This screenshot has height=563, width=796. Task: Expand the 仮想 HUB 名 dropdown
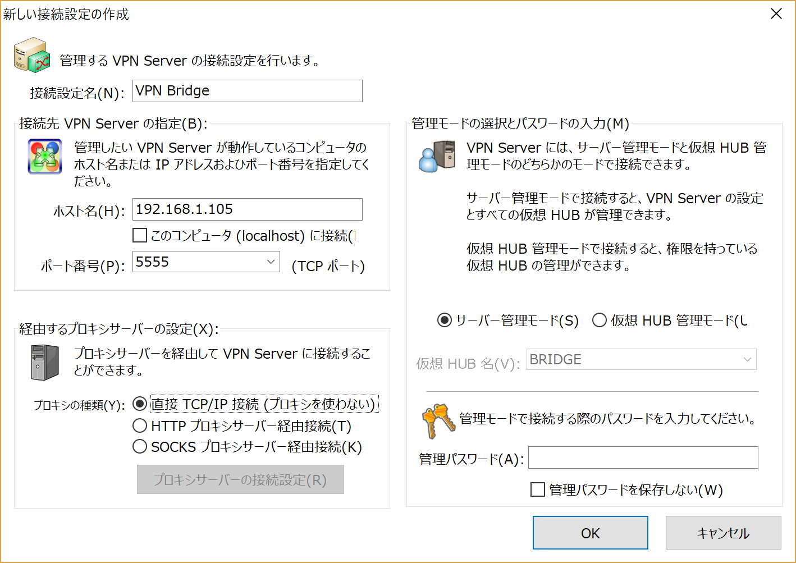coord(747,359)
